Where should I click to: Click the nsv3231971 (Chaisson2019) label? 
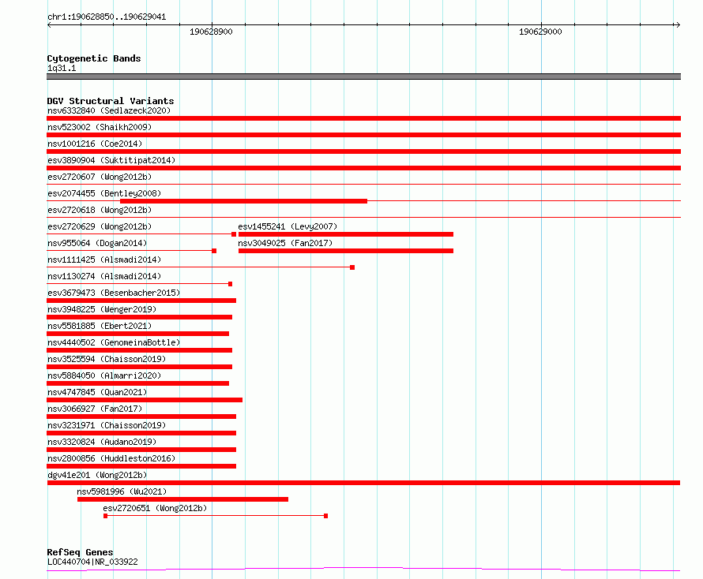tap(107, 425)
